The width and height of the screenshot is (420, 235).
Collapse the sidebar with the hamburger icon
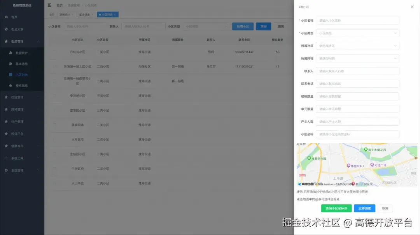tap(49, 5)
